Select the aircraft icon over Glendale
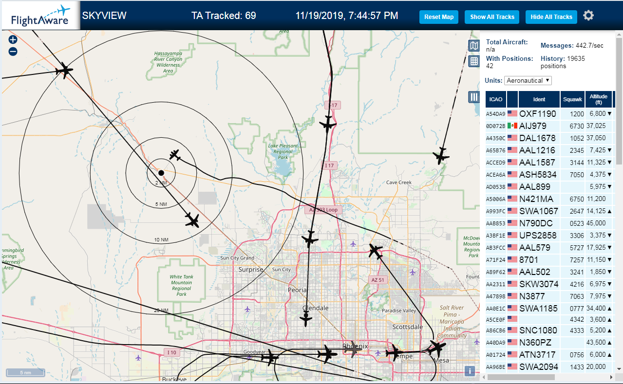This screenshot has height=384, width=623. (306, 319)
